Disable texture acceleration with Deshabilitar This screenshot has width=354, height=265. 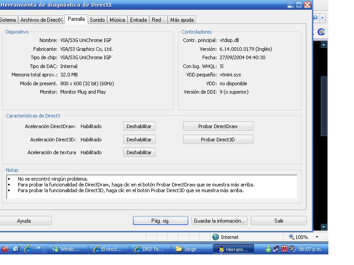tap(139, 152)
